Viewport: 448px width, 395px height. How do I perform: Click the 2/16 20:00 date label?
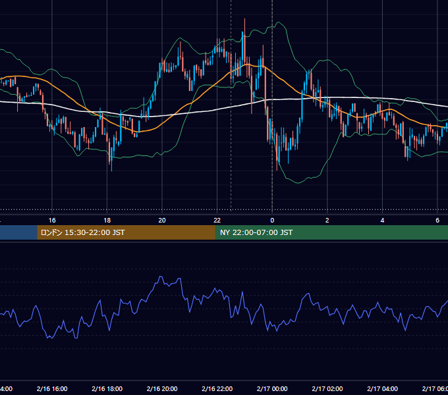pos(162,388)
